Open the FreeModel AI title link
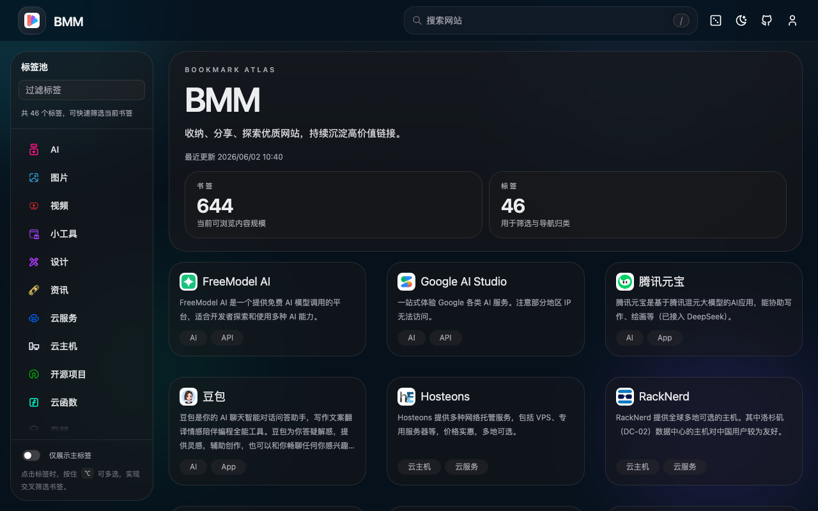818x511 pixels. (236, 282)
